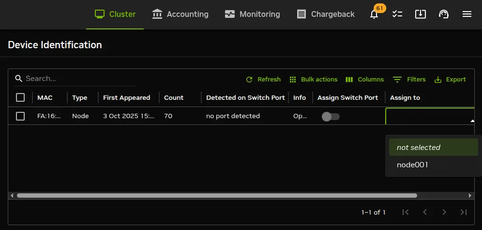Open the Filters panel

(x=409, y=80)
